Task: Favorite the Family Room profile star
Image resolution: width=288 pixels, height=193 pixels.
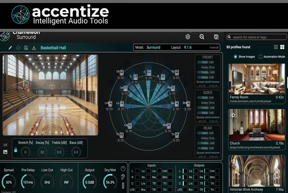Action: [x=233, y=69]
